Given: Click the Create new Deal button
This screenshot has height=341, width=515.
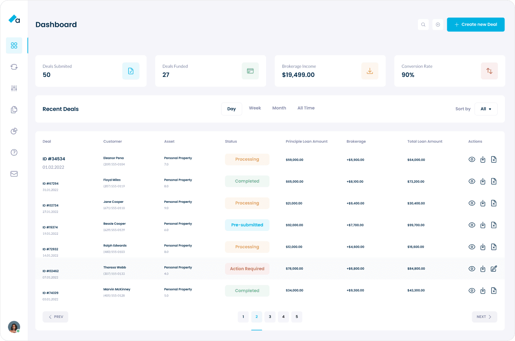Looking at the screenshot, I should point(475,24).
